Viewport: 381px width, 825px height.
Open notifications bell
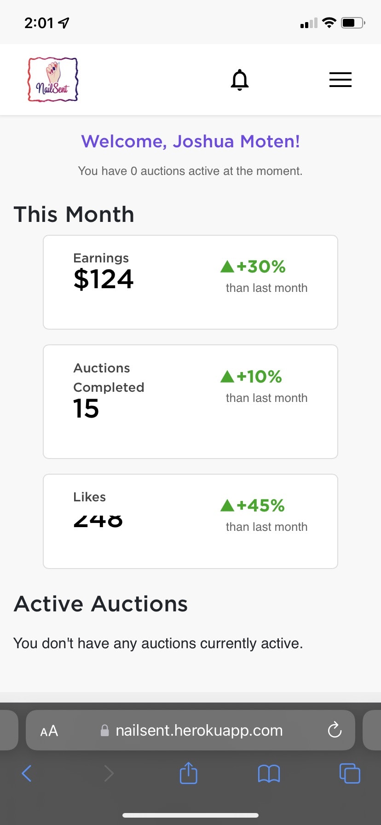240,80
